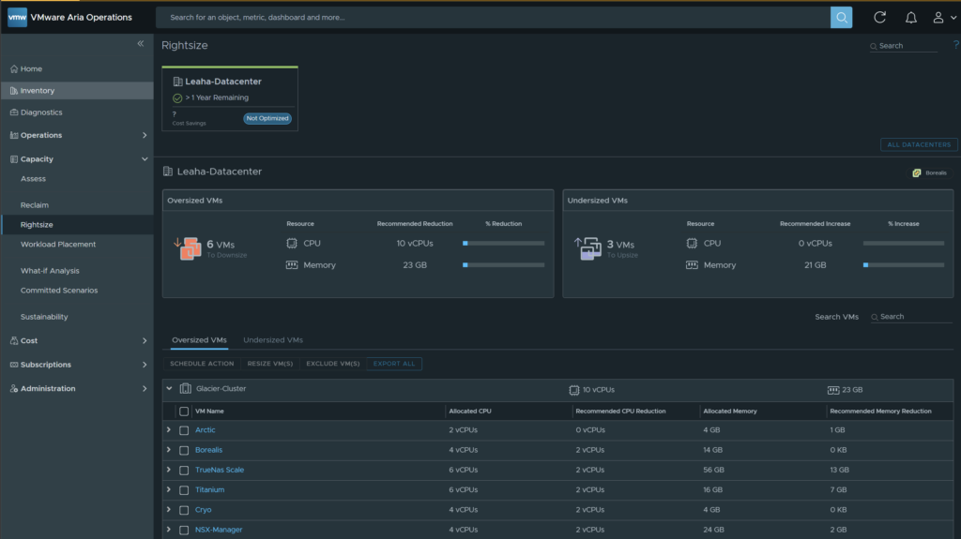Click the Oversized Memory icon

click(292, 265)
